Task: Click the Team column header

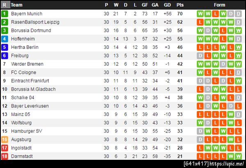Action: tap(17, 5)
